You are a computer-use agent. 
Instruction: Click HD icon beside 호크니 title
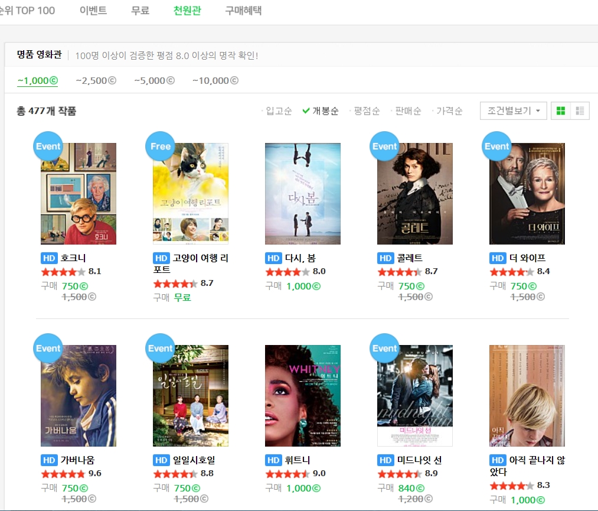tap(49, 258)
